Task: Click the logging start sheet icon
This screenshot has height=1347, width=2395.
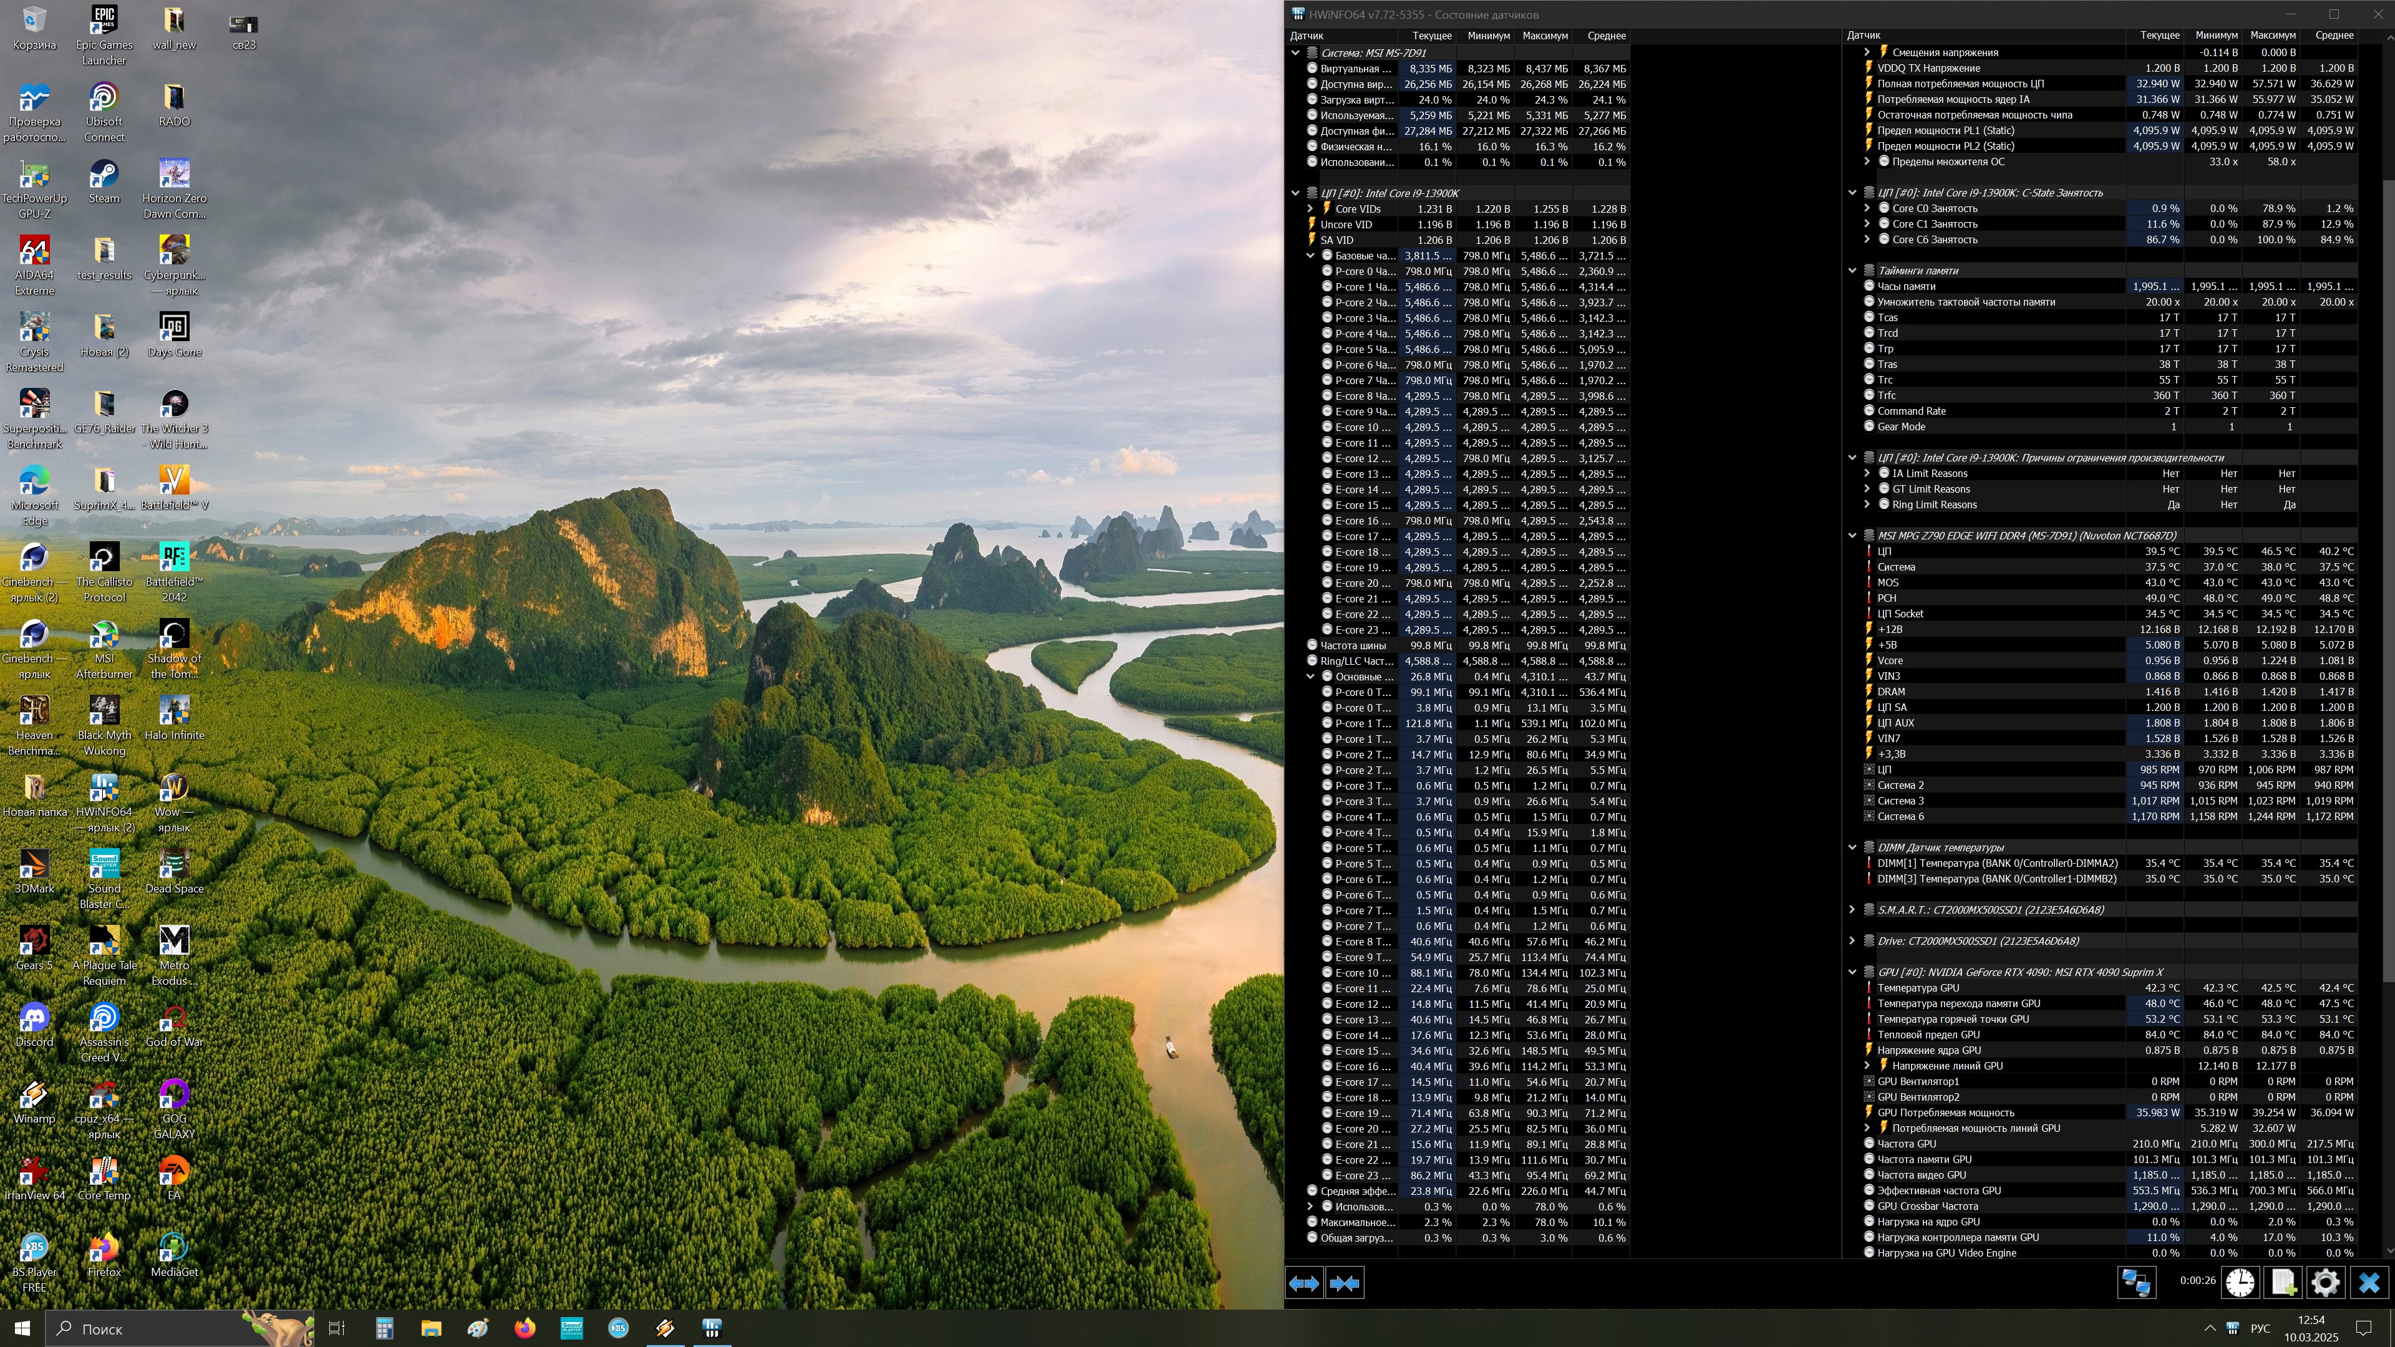Action: [2283, 1284]
